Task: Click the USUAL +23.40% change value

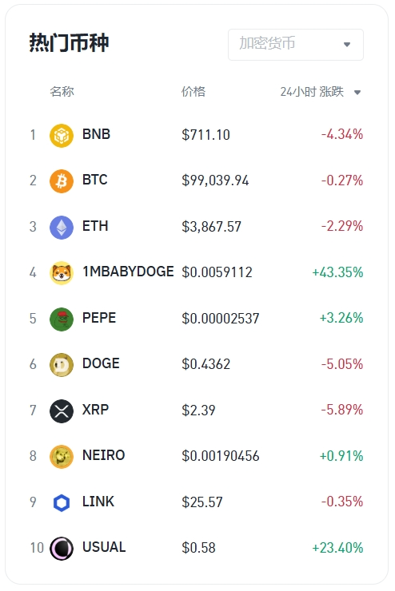Action: (337, 548)
